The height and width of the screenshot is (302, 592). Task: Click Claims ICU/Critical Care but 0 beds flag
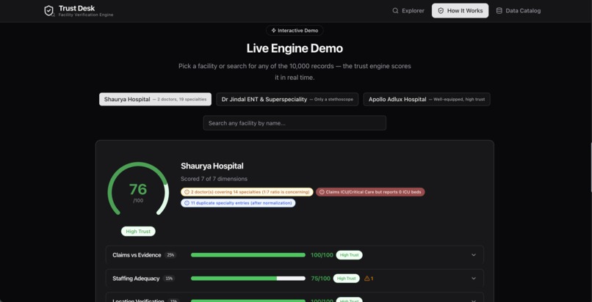370,192
